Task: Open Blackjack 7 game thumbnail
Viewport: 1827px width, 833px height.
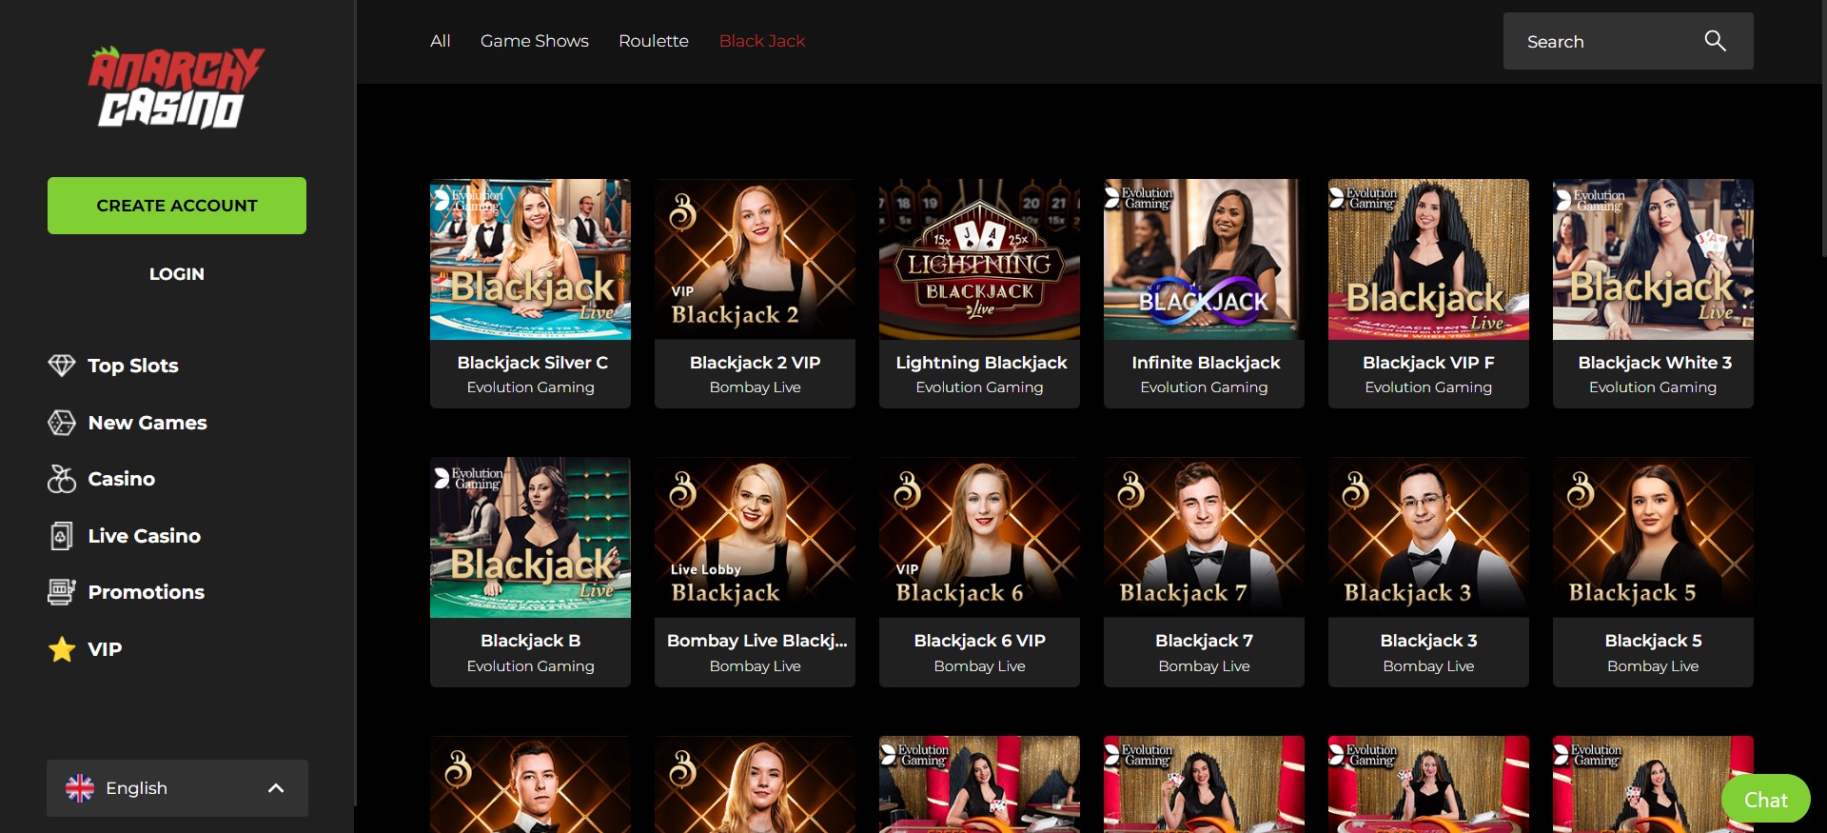Action: 1204,538
